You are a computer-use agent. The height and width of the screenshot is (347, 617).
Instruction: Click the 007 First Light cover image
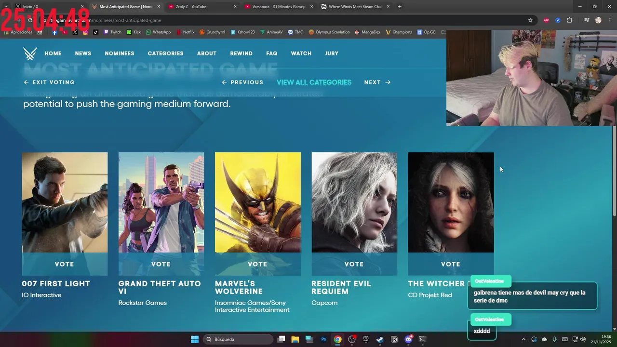pyautogui.click(x=65, y=202)
